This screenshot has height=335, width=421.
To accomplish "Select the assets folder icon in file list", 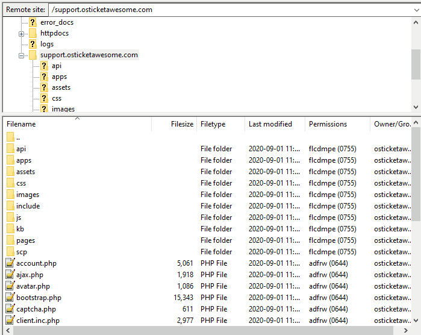I will tap(10, 171).
